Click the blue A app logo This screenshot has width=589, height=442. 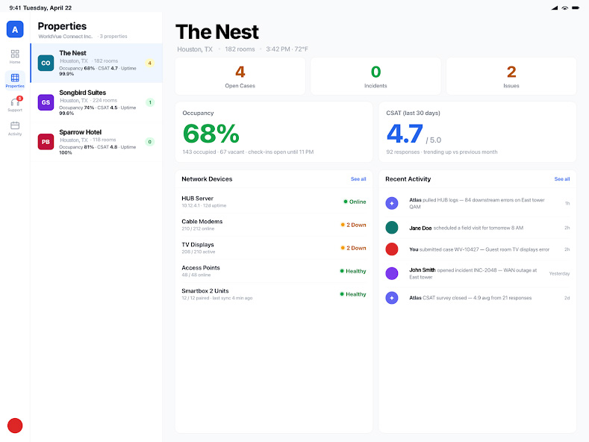15,29
